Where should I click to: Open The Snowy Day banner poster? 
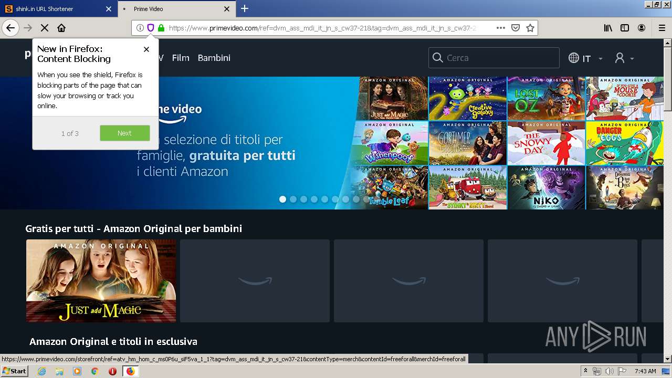tap(546, 143)
